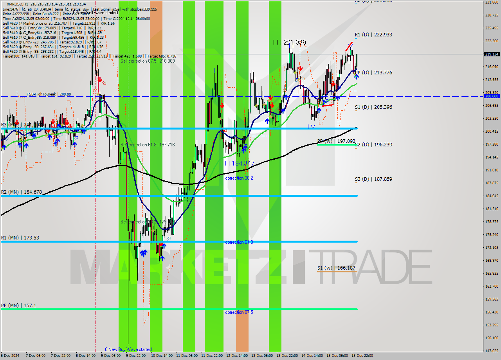
Task: Select the S1 (w) | 166.187 weekly label
Action: coord(336,268)
